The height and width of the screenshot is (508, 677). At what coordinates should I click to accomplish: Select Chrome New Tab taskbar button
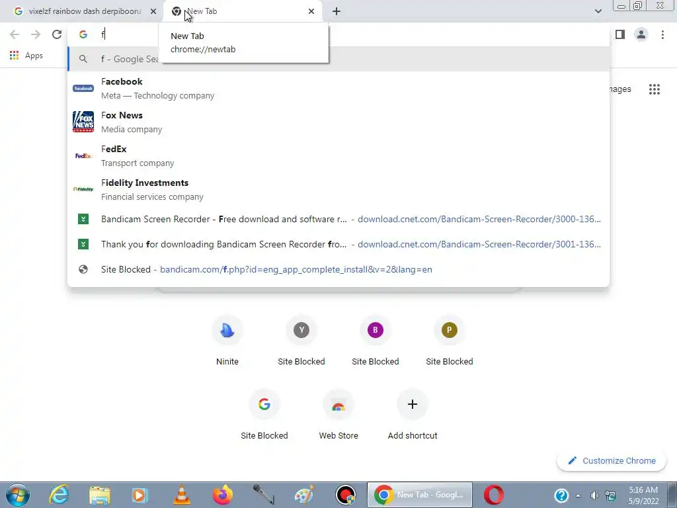pos(420,495)
